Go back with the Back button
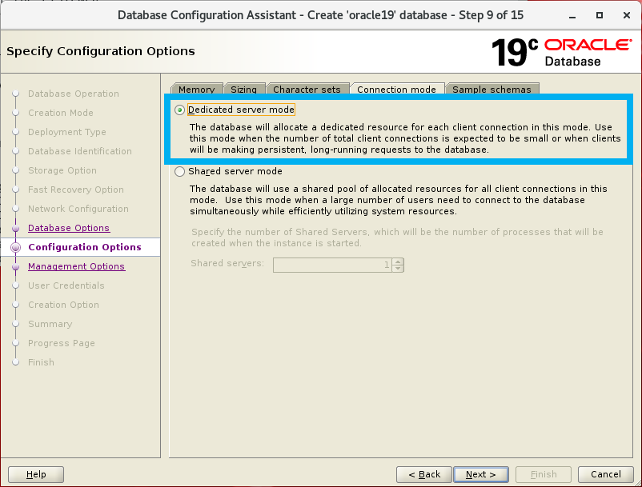 423,474
